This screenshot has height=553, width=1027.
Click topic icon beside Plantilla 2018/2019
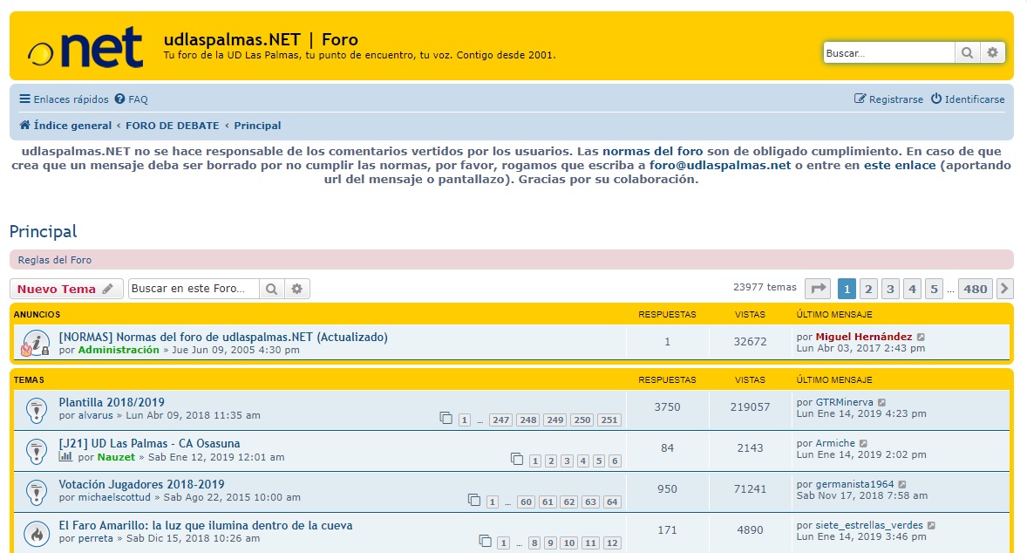click(37, 409)
